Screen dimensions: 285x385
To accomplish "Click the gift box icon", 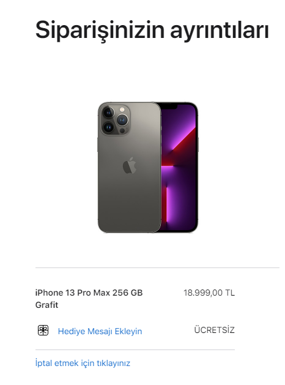I will [x=43, y=331].
